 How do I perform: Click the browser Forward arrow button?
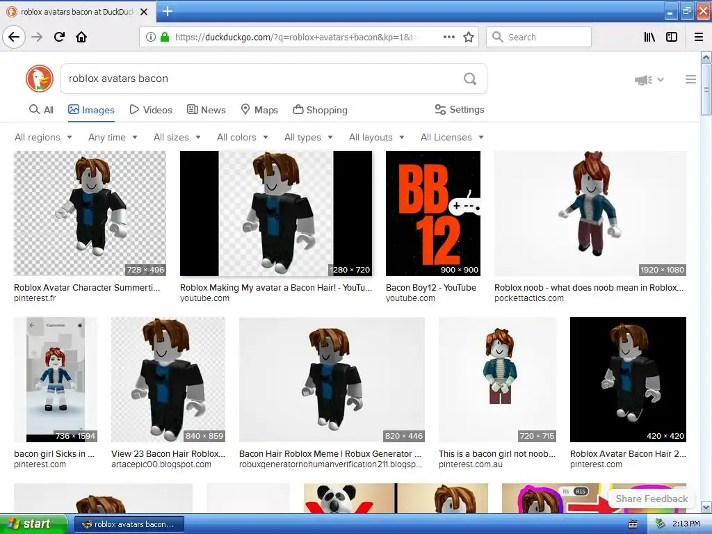click(x=37, y=37)
